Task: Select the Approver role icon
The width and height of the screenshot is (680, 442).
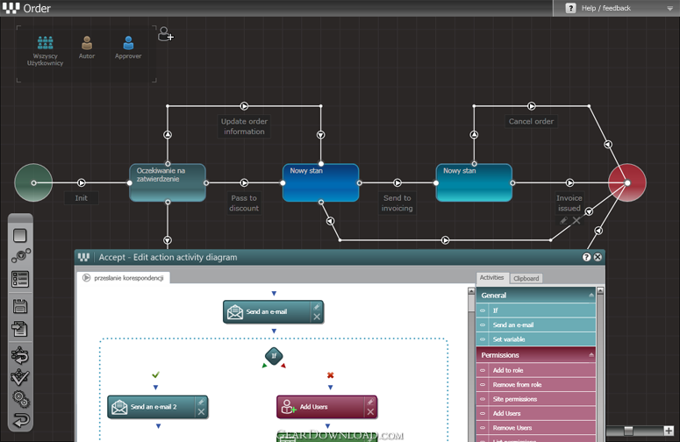Action: point(128,43)
